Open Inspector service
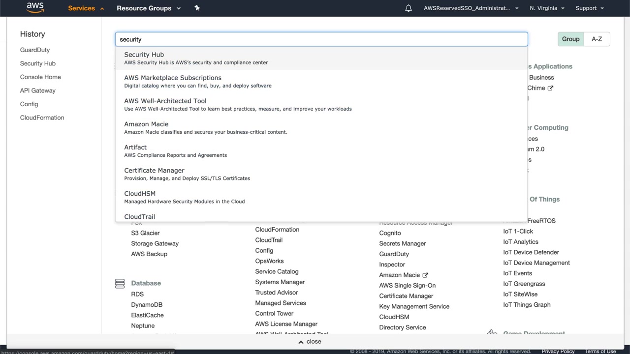Screen dimensions: 630x354 [x=392, y=265]
